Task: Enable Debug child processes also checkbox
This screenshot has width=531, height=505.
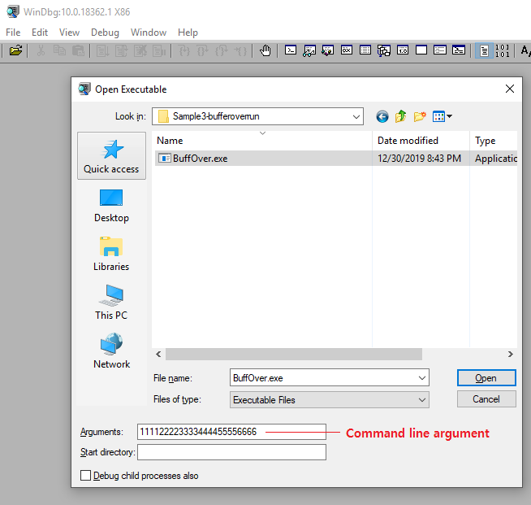Action: click(85, 476)
